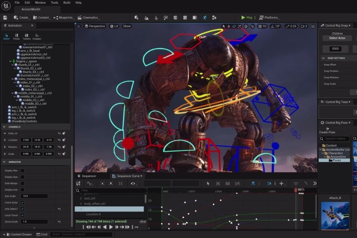Uncheck the Only Select checkbox

click(22, 209)
